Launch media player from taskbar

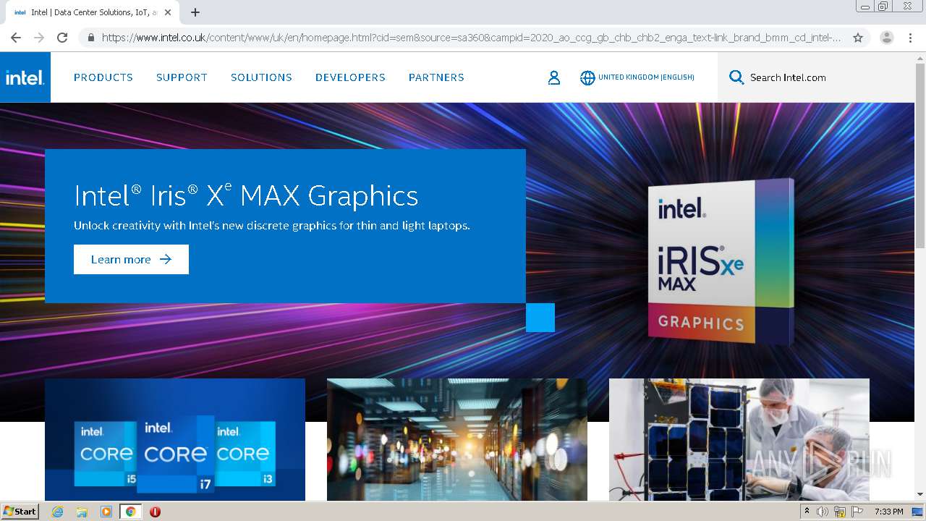[106, 512]
